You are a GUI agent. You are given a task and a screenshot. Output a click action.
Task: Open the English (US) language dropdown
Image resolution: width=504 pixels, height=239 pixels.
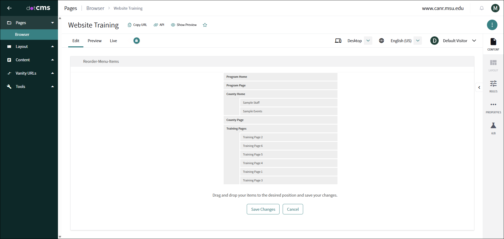pos(418,41)
